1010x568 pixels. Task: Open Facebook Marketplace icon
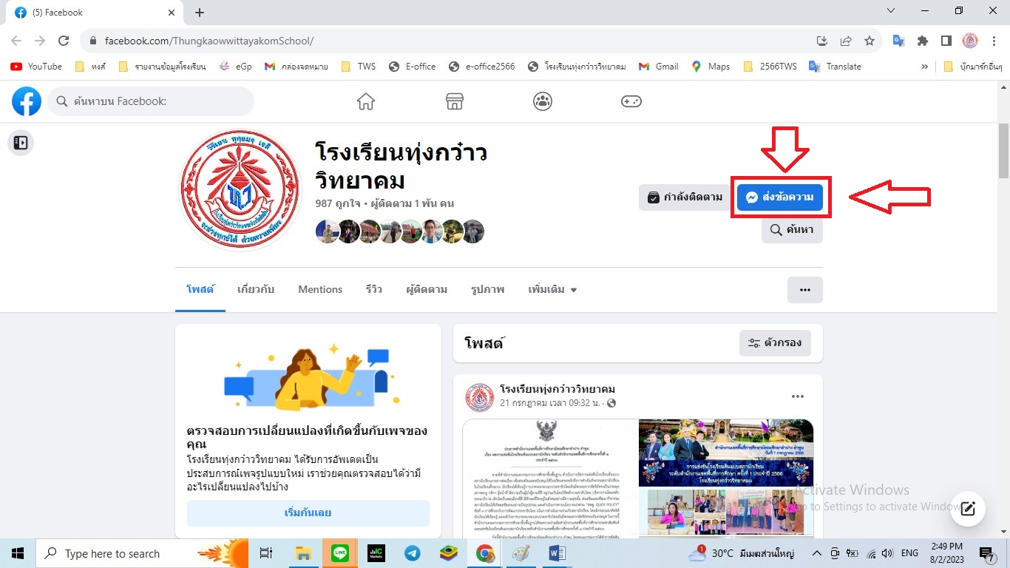click(455, 101)
